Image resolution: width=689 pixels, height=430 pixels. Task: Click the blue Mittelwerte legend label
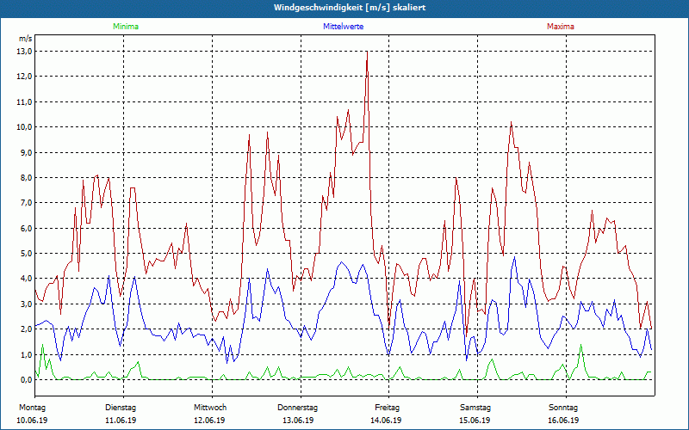coord(343,27)
